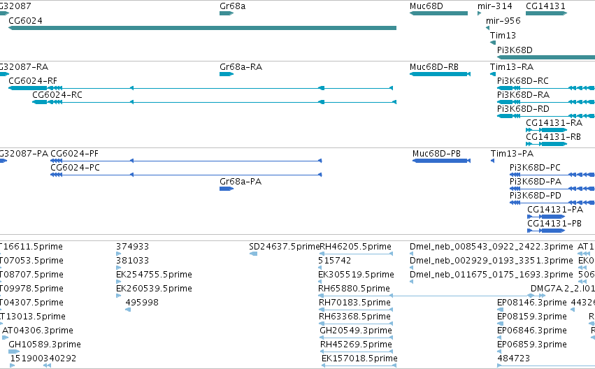The image size is (595, 369).
Task: Select the Pi3K68D-RA transcript
Action: pos(546,102)
